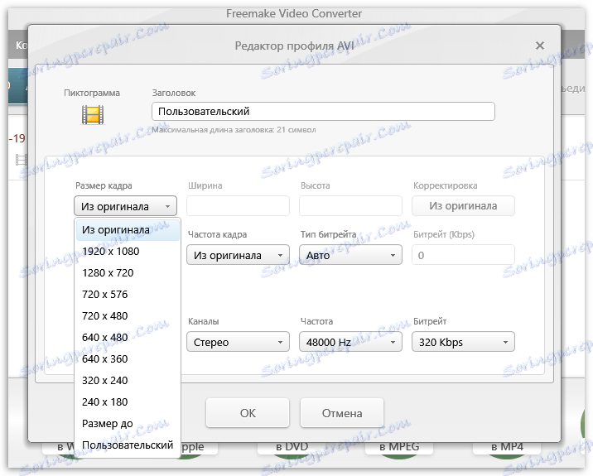
Task: Click the film strip profile pictogram icon
Action: coord(93,115)
